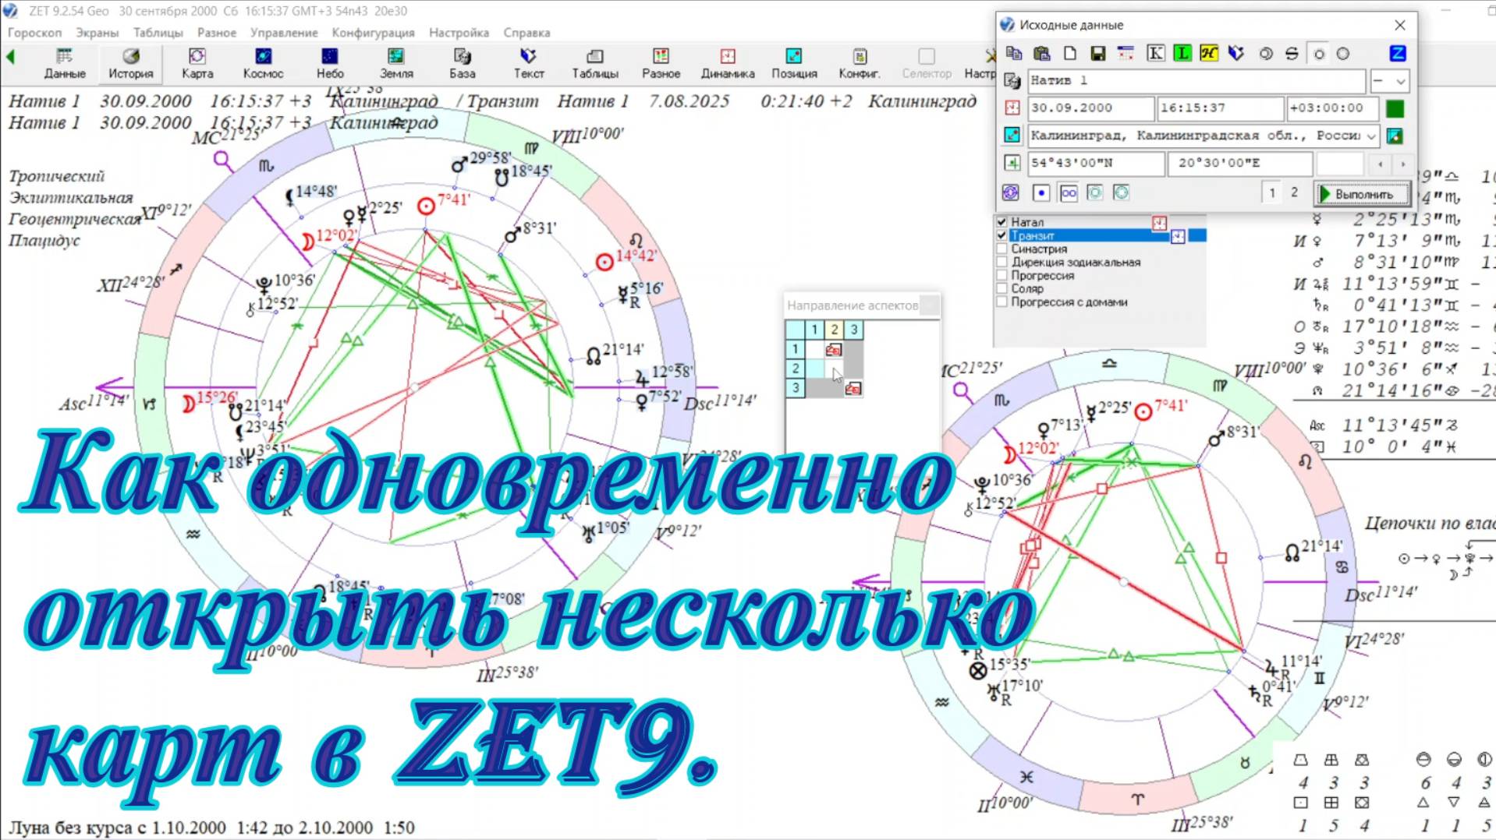Open the Космос tool
This screenshot has width=1496, height=840.
point(263,62)
